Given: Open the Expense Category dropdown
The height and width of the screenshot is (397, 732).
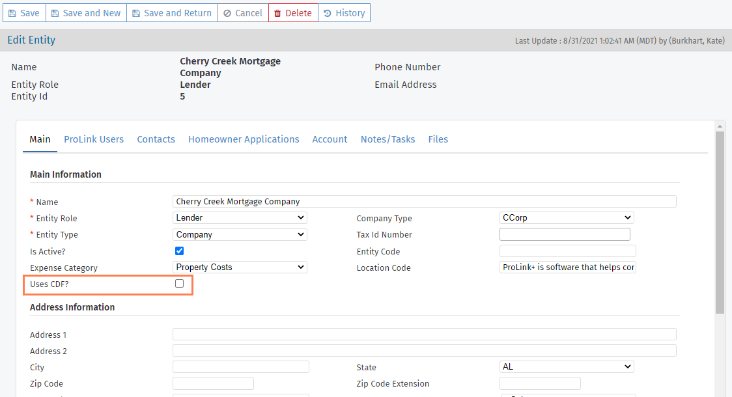Looking at the screenshot, I should [x=240, y=267].
